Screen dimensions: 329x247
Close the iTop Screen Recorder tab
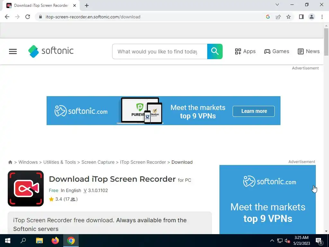75,5
